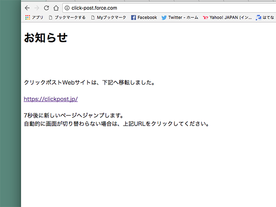Click the お知らせ page heading

[46, 38]
